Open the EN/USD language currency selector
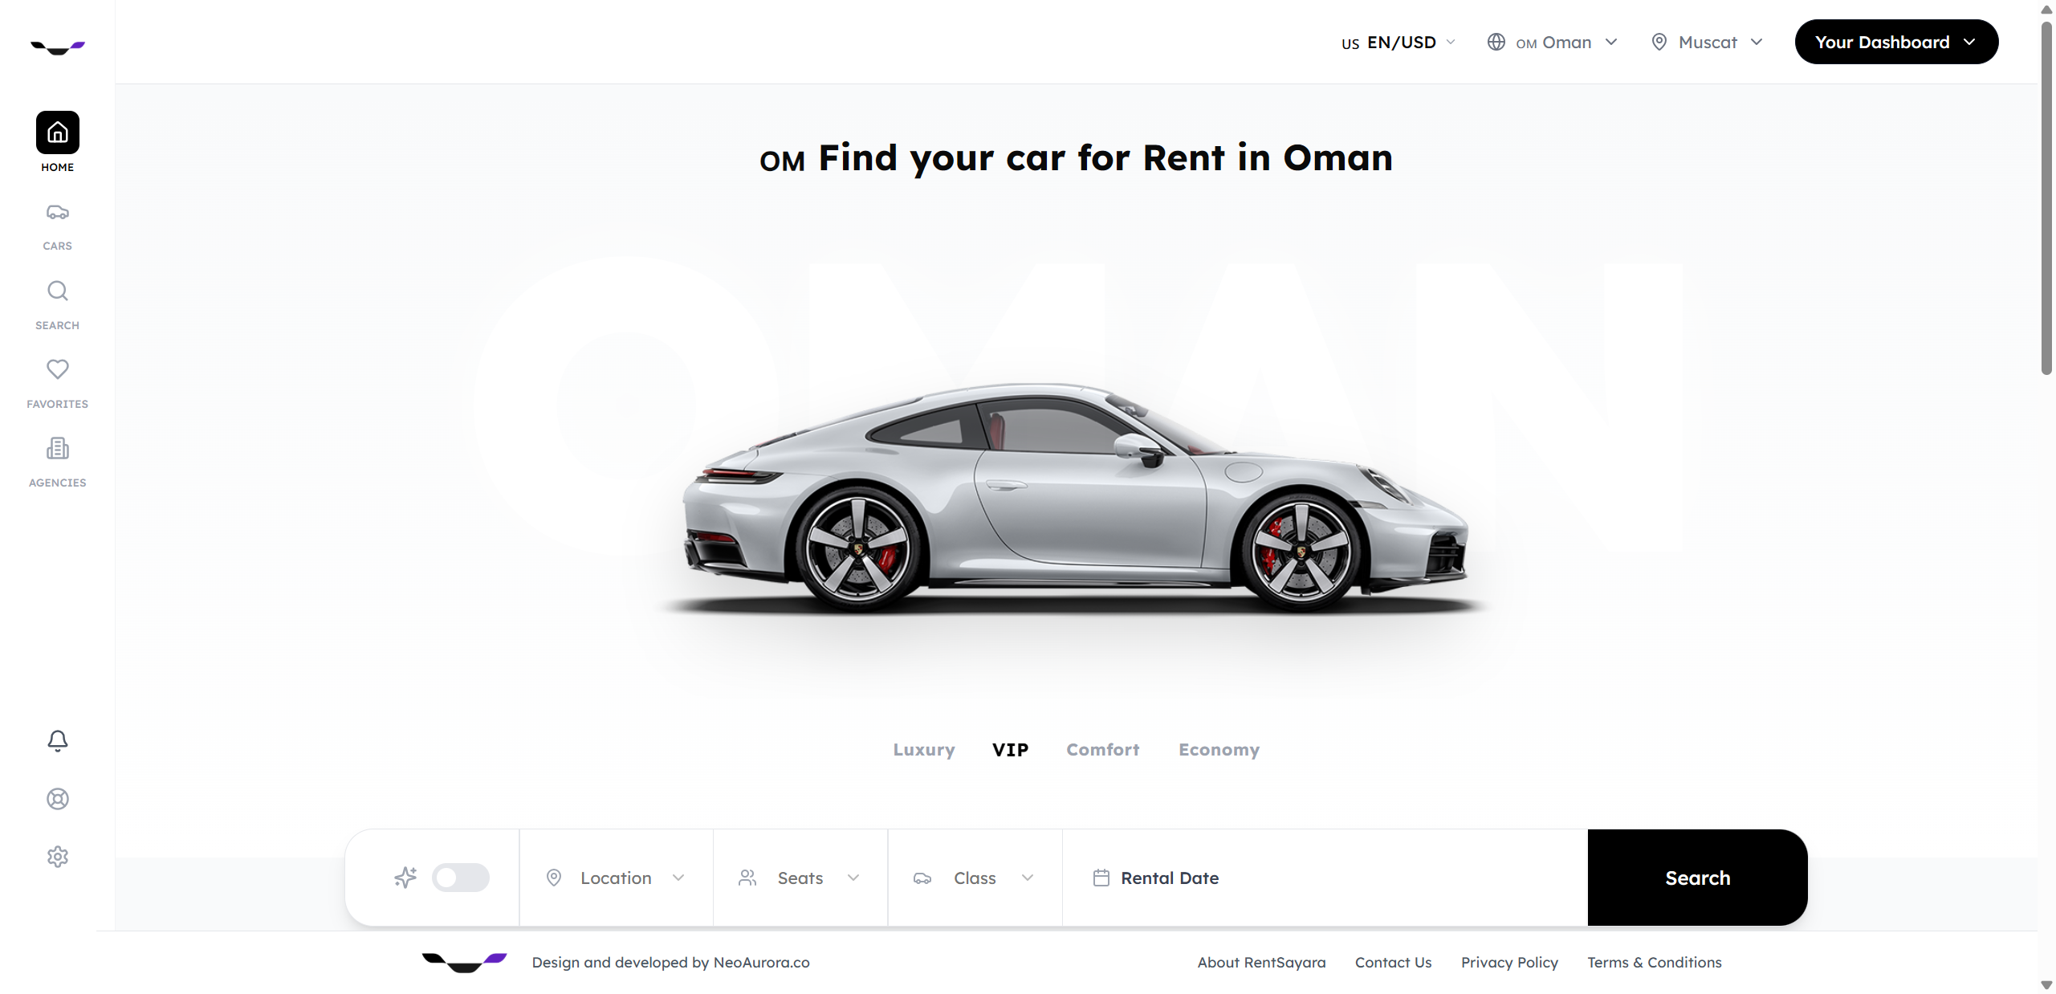2056x994 pixels. 1398,43
